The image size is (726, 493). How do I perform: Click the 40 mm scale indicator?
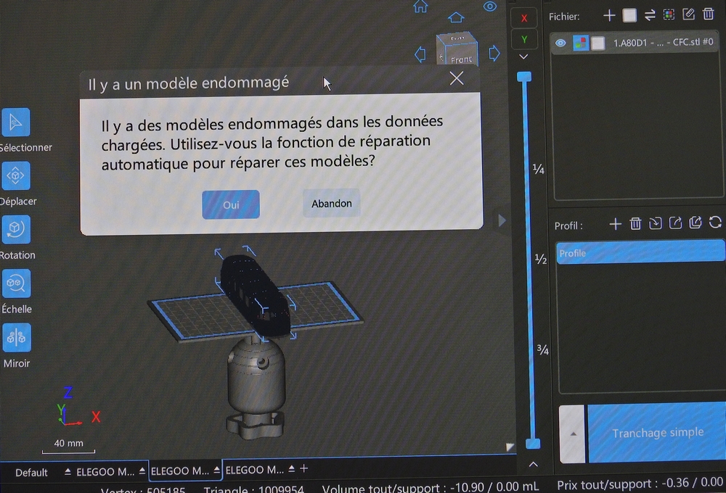[68, 445]
